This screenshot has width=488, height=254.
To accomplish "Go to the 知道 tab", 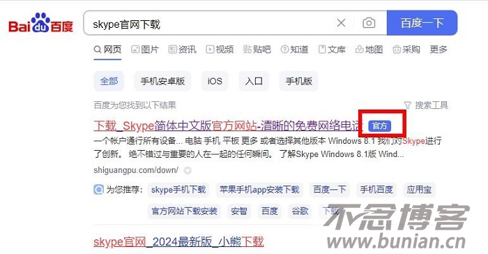I will [x=294, y=50].
